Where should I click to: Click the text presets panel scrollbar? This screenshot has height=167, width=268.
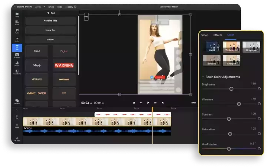pyautogui.click(x=78, y=46)
